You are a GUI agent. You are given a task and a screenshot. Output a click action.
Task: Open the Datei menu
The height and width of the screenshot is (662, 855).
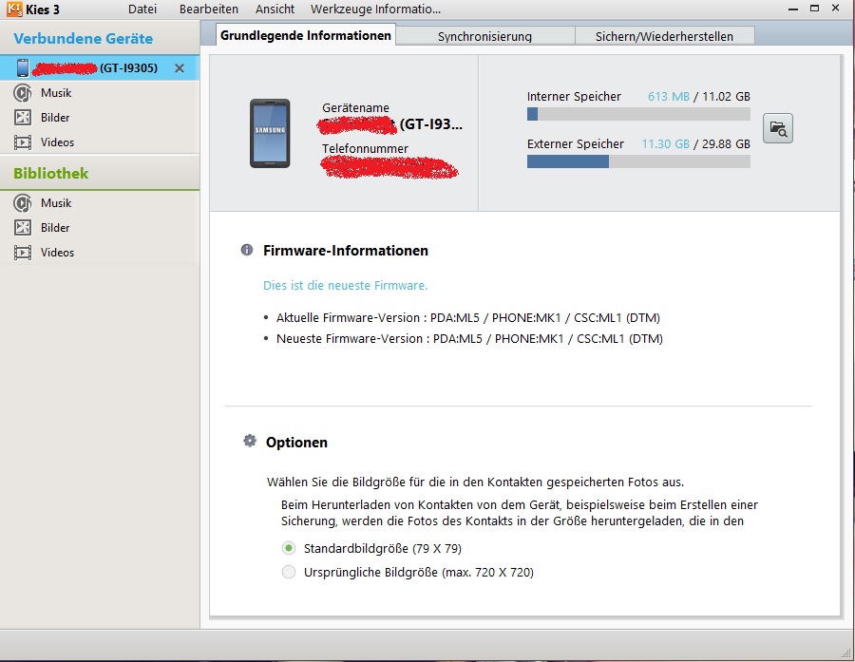(142, 9)
